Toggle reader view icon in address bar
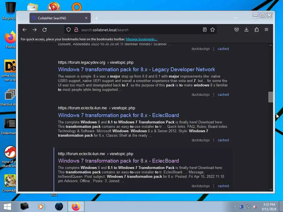283x212 pixels. (205, 30)
